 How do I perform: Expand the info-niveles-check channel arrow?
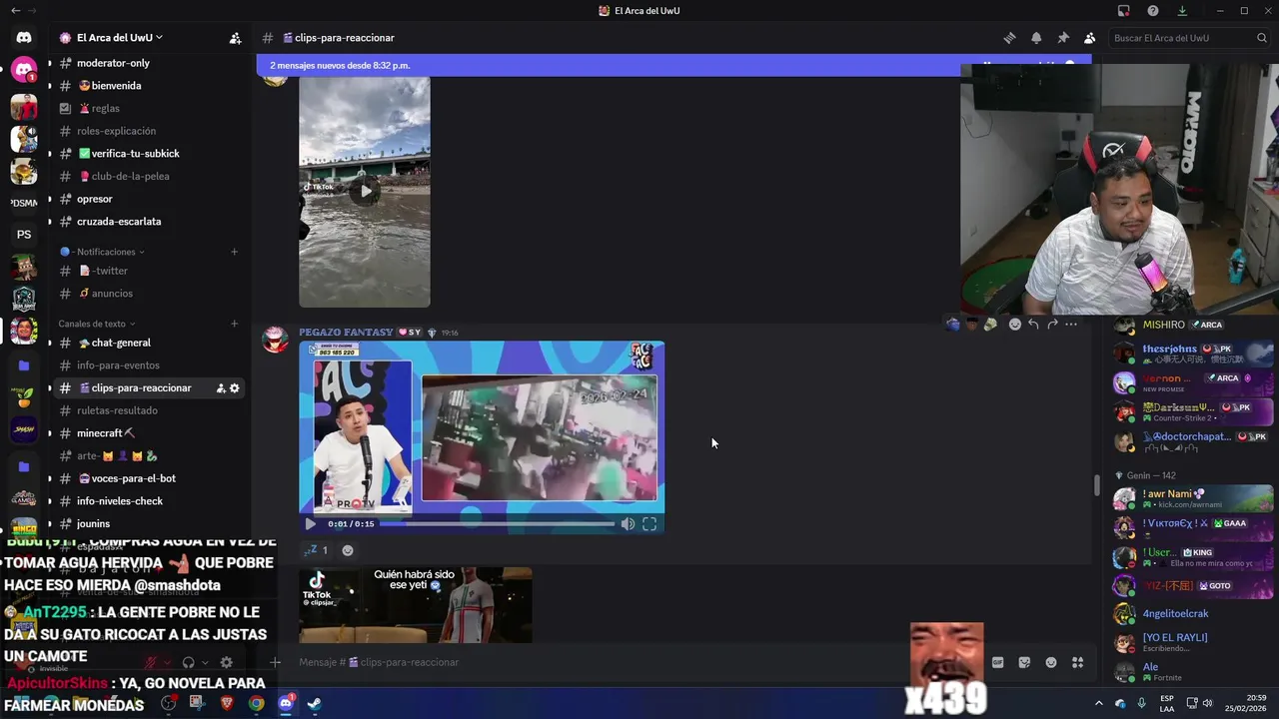(x=50, y=501)
